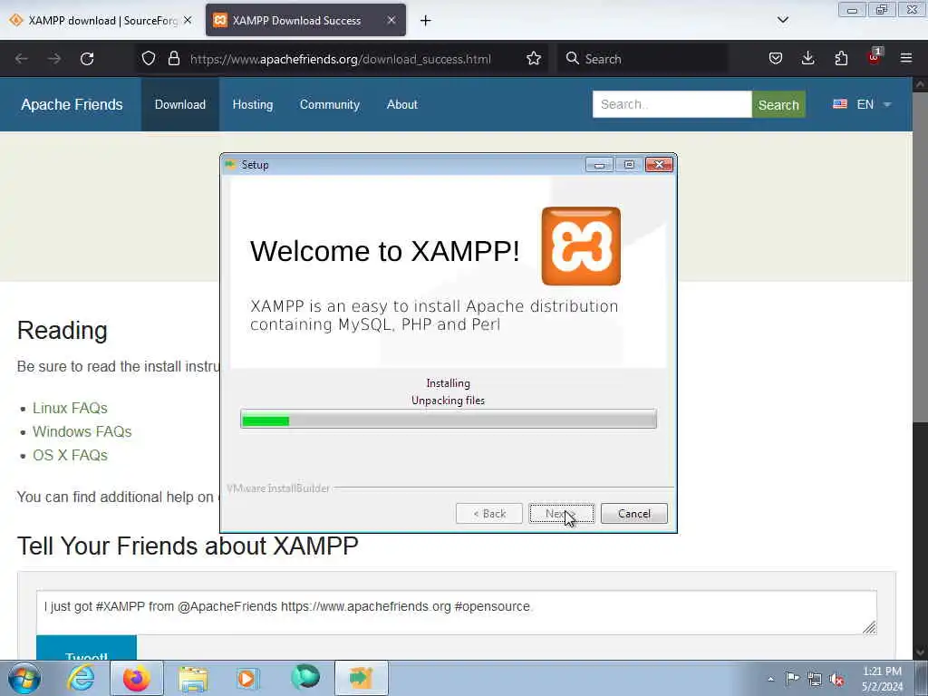Close the Setup dialog window
The width and height of the screenshot is (928, 696).
pos(659,165)
